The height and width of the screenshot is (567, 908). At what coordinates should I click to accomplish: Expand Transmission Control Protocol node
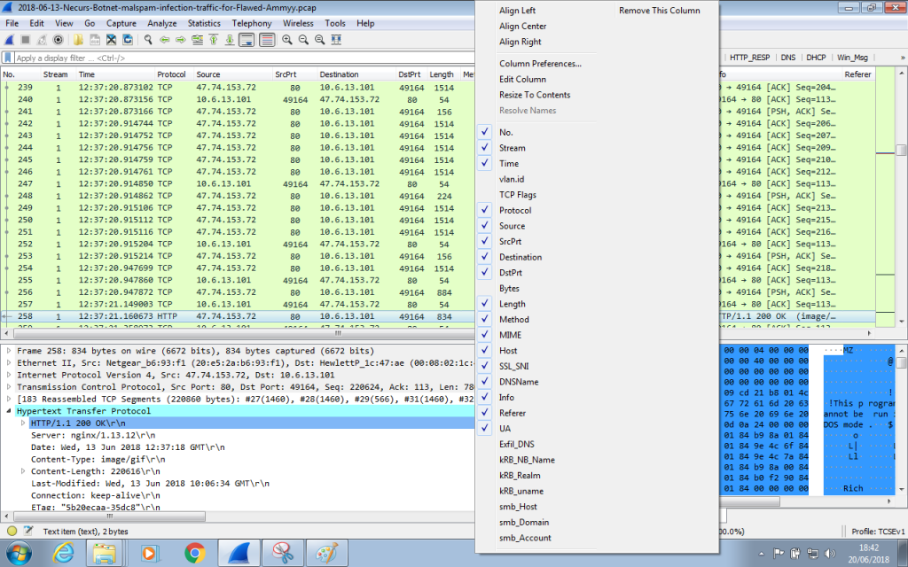point(9,386)
